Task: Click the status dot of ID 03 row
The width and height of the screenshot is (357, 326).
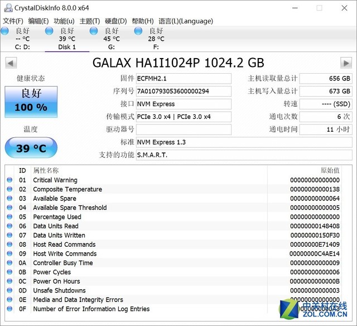Action: [x=9, y=198]
